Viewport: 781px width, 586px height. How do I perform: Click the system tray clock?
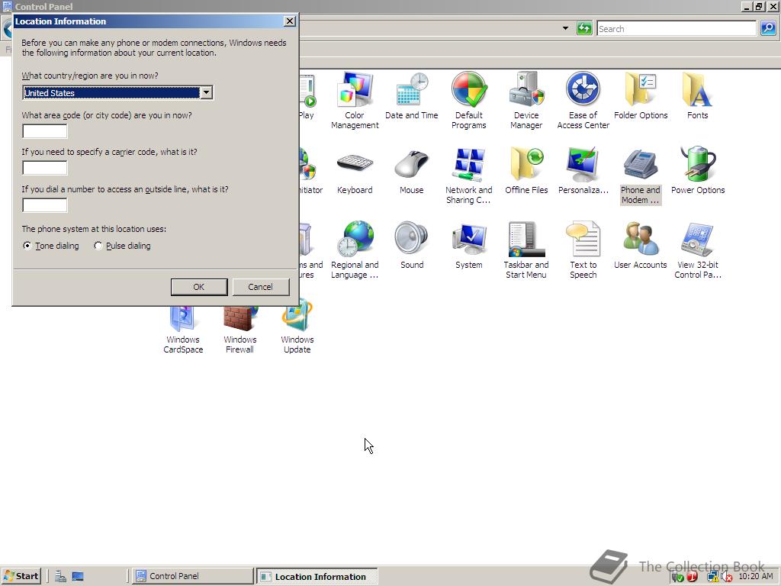756,576
